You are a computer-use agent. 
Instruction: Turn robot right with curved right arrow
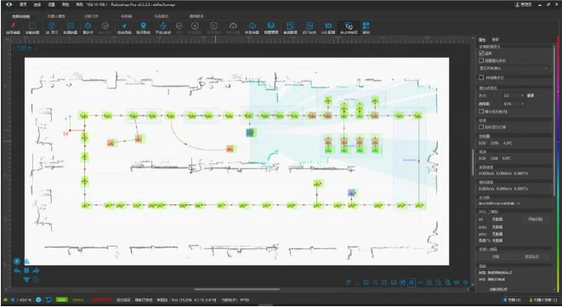pos(37,270)
